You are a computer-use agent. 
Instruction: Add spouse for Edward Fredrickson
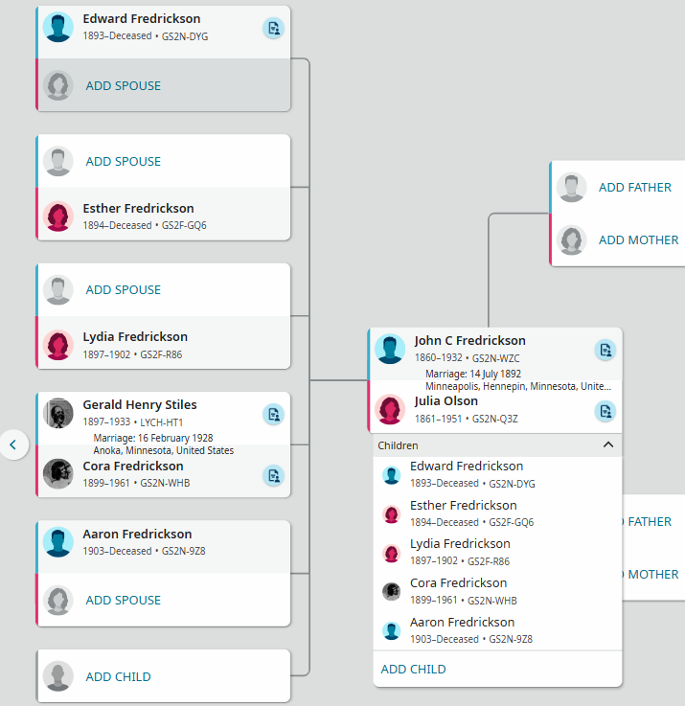click(x=123, y=85)
